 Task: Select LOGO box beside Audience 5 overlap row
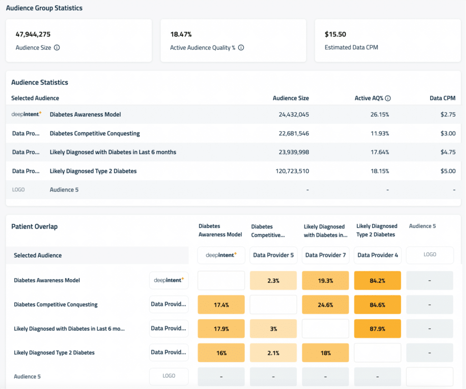(x=169, y=376)
